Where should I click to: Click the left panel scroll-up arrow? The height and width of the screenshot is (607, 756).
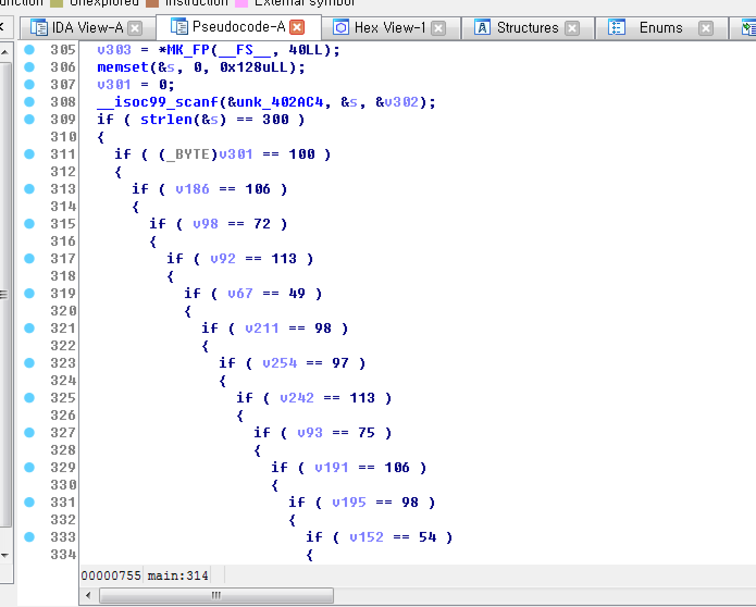tap(5, 52)
